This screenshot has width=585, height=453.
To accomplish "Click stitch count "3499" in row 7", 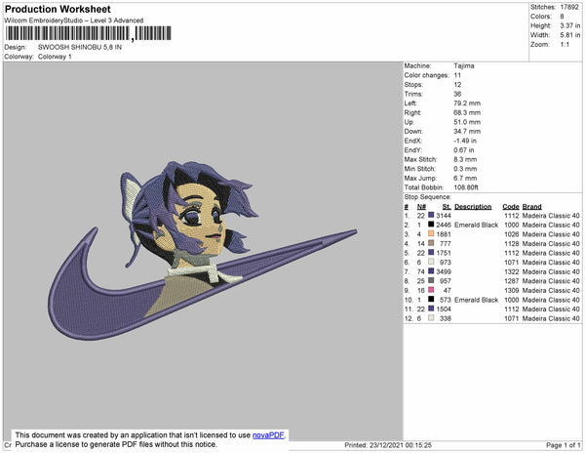I will point(444,271).
